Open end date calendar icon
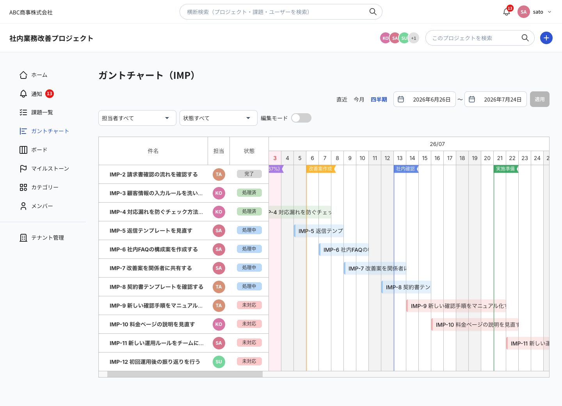Image resolution: width=562 pixels, height=406 pixels. tap(472, 99)
